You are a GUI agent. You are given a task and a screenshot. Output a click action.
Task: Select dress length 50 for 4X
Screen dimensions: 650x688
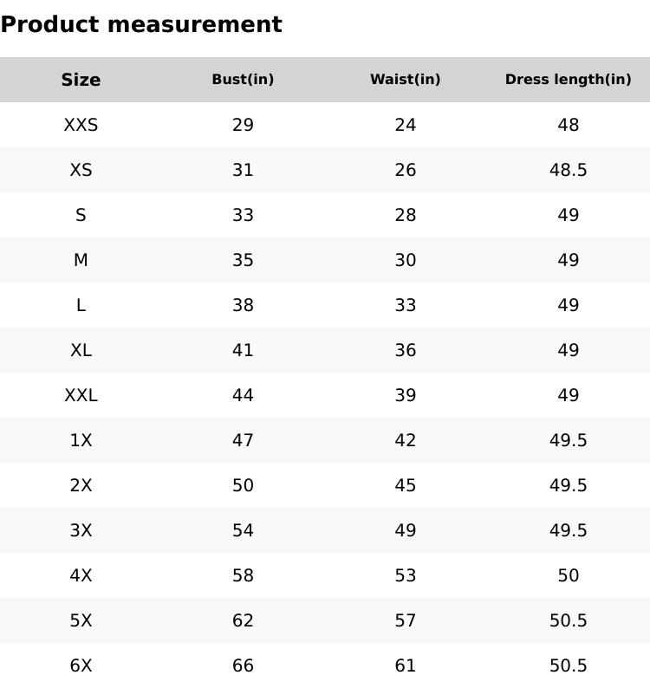point(568,575)
